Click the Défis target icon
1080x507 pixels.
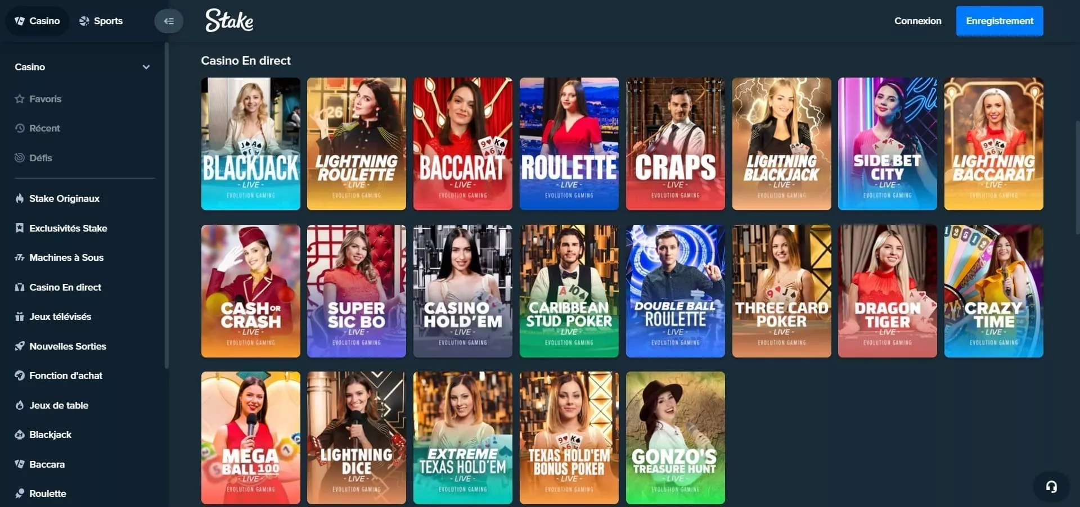20,158
